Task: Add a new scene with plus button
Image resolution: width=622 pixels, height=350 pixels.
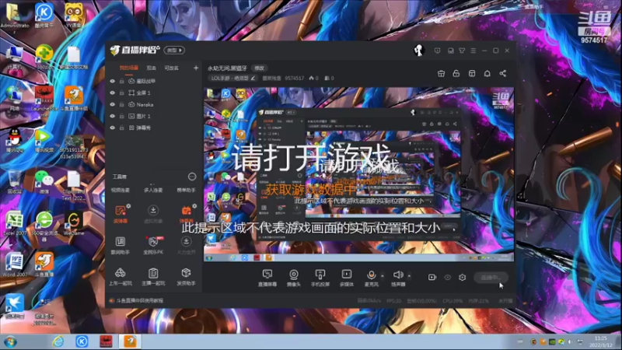Action: pos(196,68)
